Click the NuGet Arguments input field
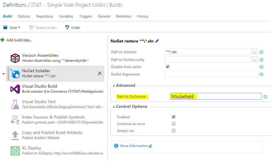The image size is (272, 161). click(x=211, y=74)
